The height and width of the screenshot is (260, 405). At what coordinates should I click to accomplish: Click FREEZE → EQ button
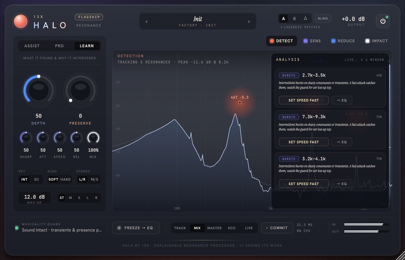pyautogui.click(x=136, y=228)
